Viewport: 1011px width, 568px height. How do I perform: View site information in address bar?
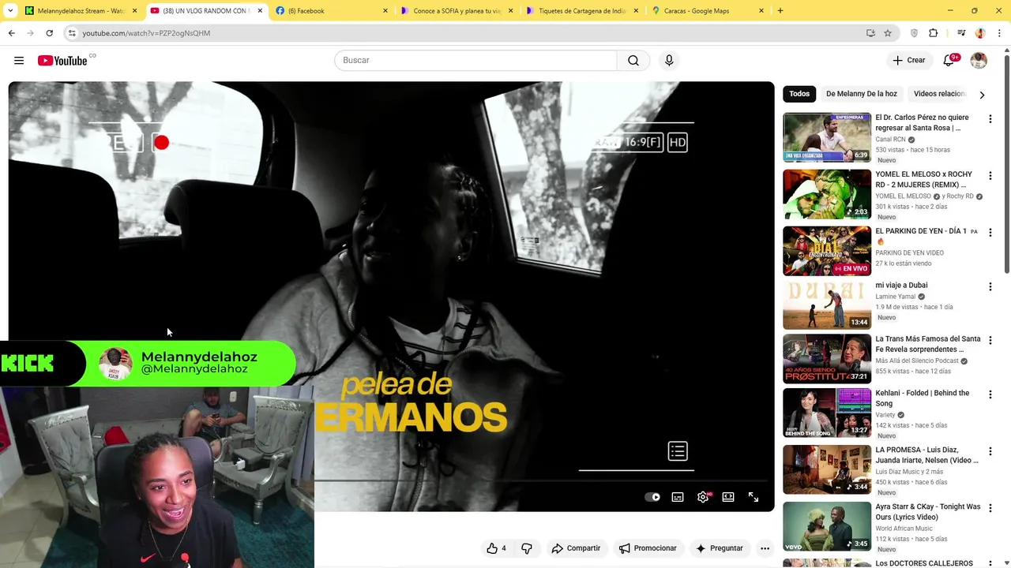72,33
